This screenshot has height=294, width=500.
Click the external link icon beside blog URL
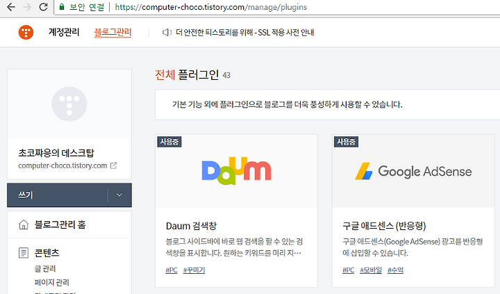[x=113, y=165]
